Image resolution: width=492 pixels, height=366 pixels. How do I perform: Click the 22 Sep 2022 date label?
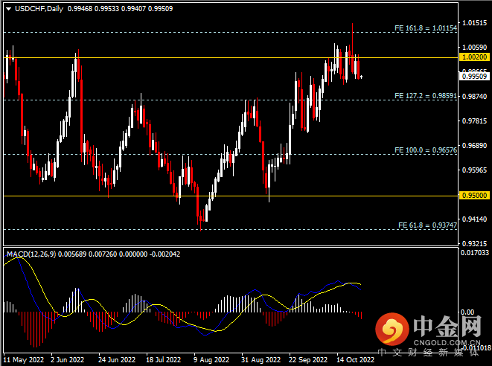point(308,360)
